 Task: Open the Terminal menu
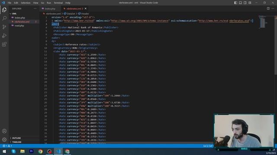click(58, 3)
